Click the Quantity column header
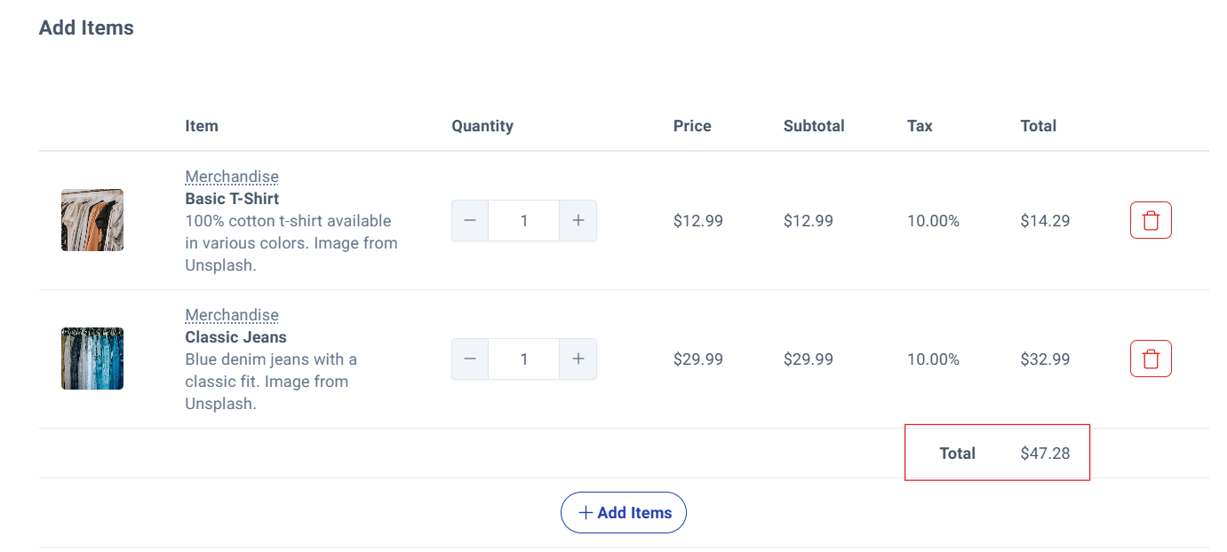This screenshot has width=1227, height=552. pyautogui.click(x=482, y=126)
